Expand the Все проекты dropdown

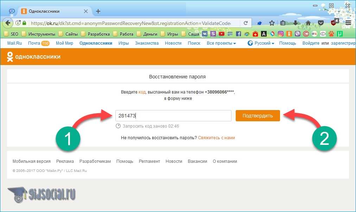[x=221, y=43]
